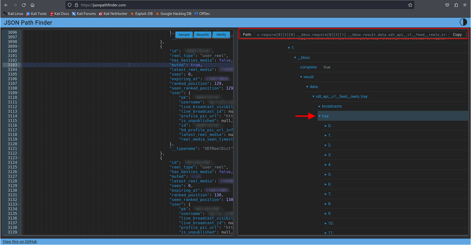Click line "ranked_position": 130
This screenshot has height=245, width=471.
[x=196, y=195]
